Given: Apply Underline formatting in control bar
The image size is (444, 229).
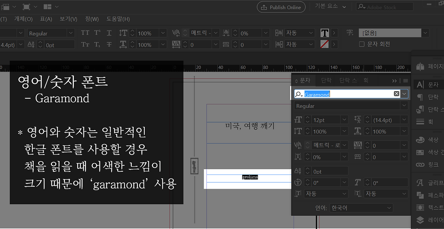Looking at the screenshot, I should 109,33.
